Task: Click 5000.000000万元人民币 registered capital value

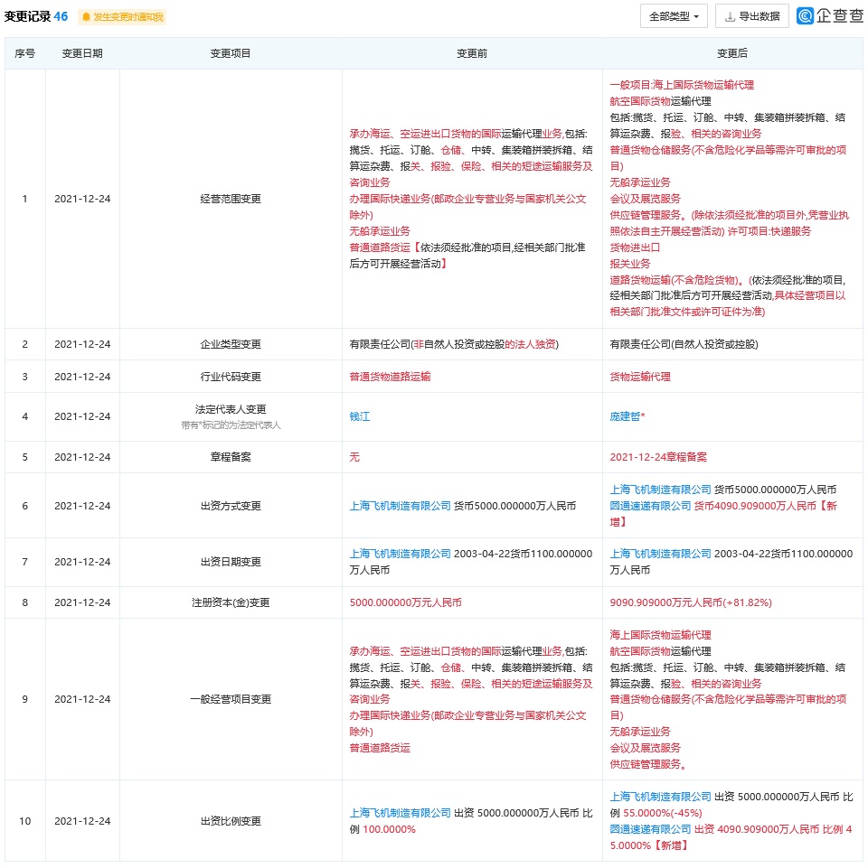Action: click(406, 602)
